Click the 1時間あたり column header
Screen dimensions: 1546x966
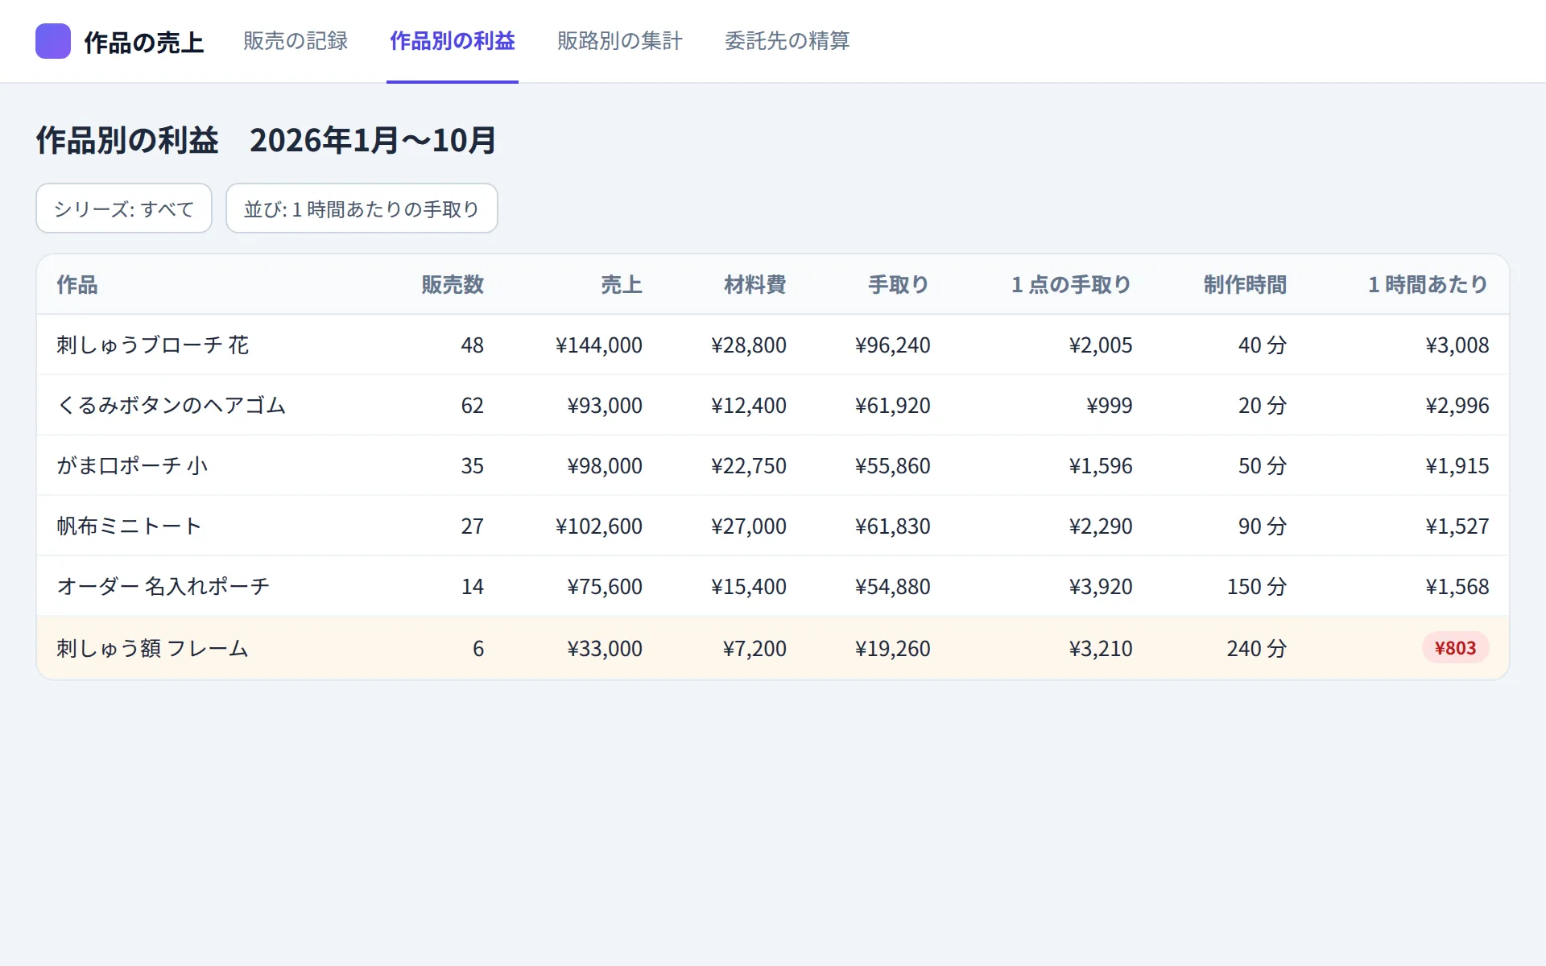pos(1428,284)
